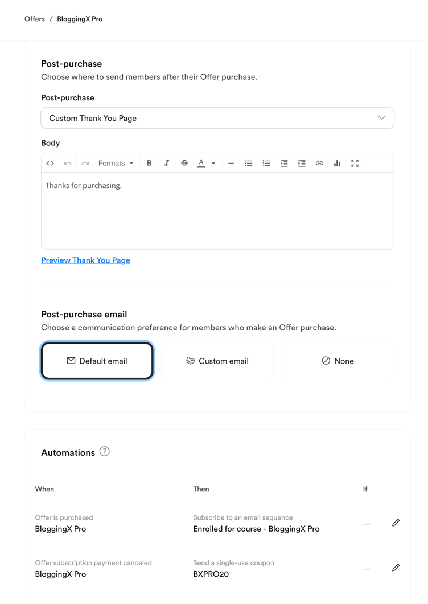Image resolution: width=428 pixels, height=604 pixels.
Task: Go back to Offers
Action: [34, 19]
